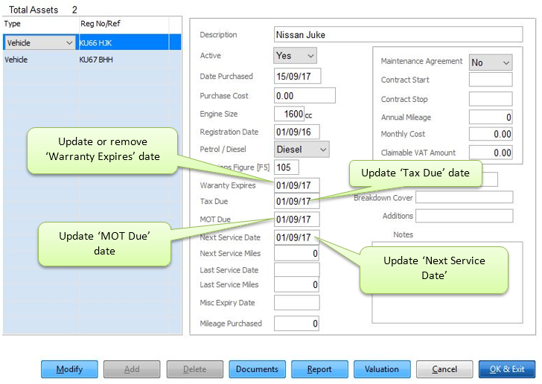Click the Breakdown Cover field
The height and width of the screenshot is (384, 542).
click(464, 198)
